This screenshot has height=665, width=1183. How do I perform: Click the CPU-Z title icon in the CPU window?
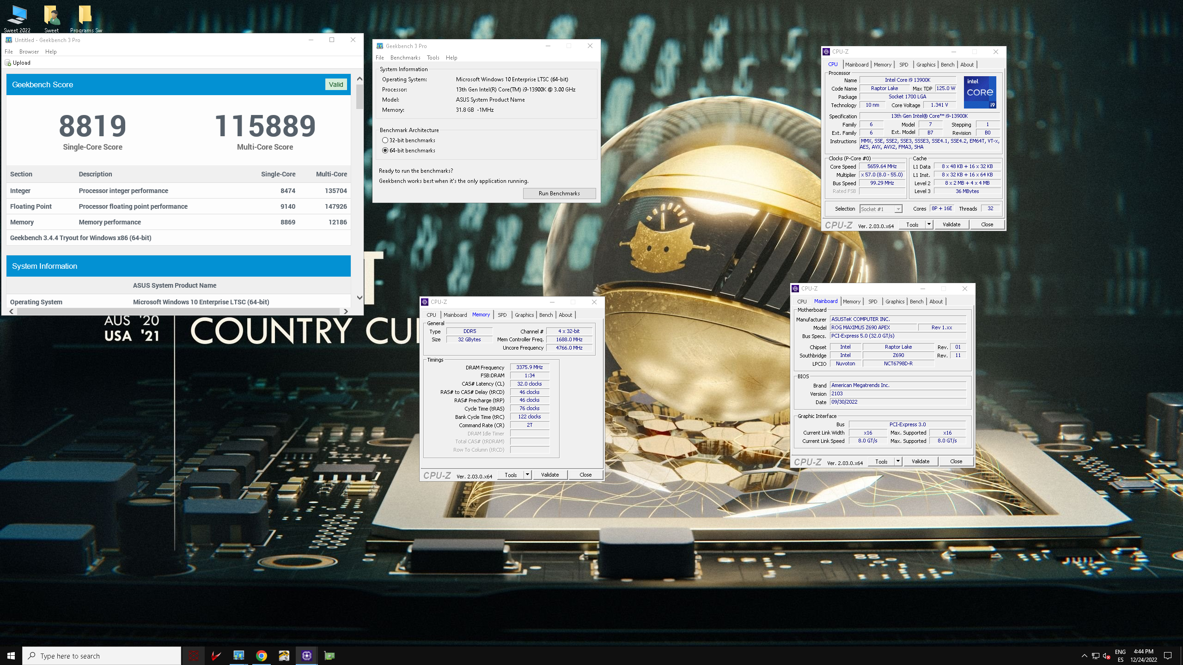click(826, 52)
